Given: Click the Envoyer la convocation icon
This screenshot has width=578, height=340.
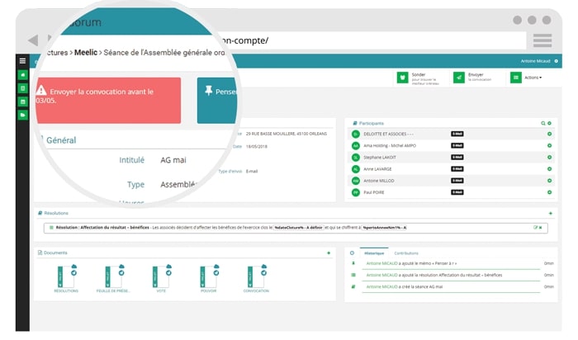Looking at the screenshot, I should point(458,77).
